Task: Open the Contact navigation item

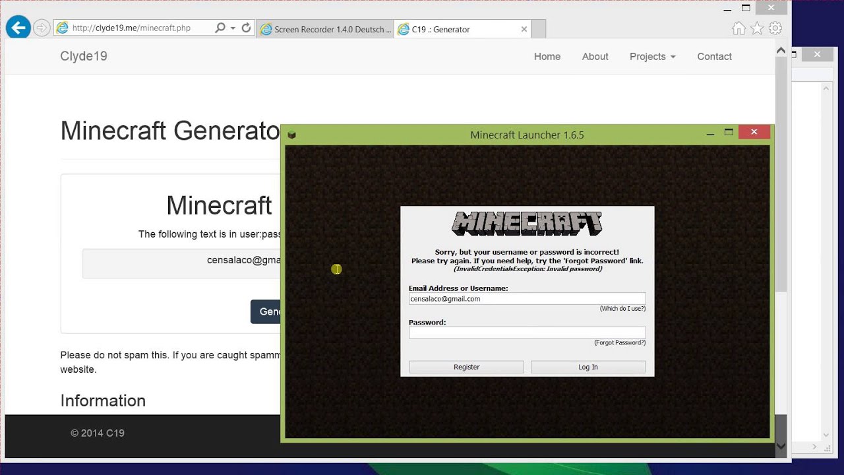Action: tap(715, 57)
